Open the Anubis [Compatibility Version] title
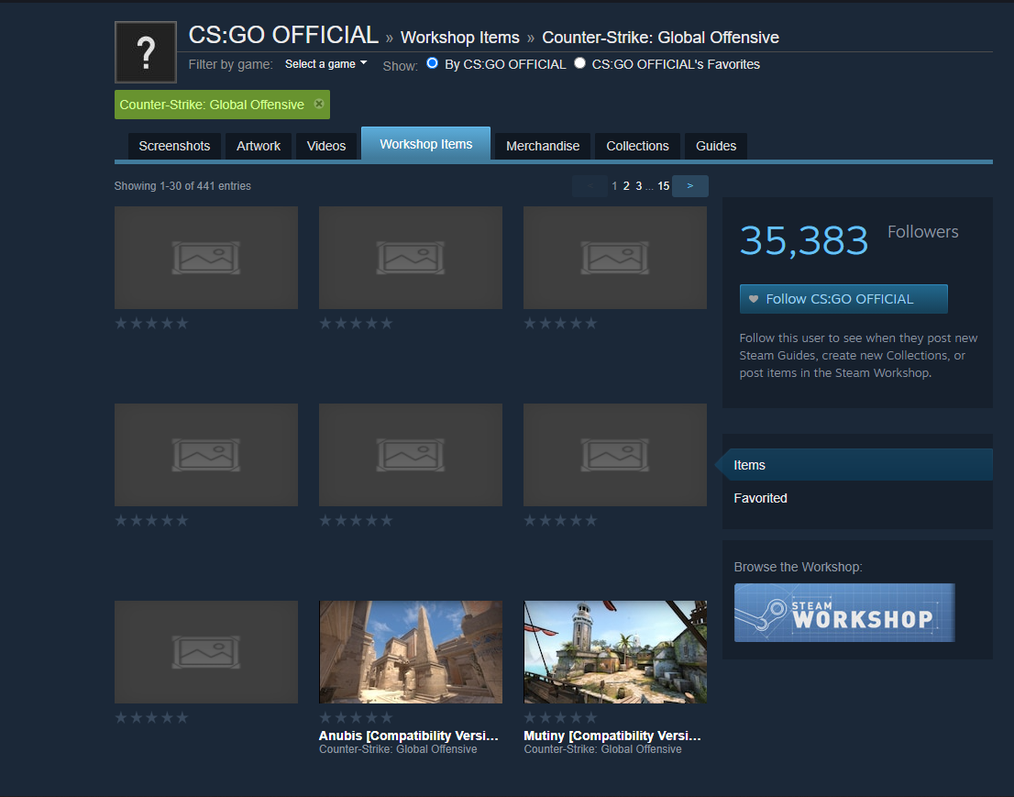 [409, 736]
